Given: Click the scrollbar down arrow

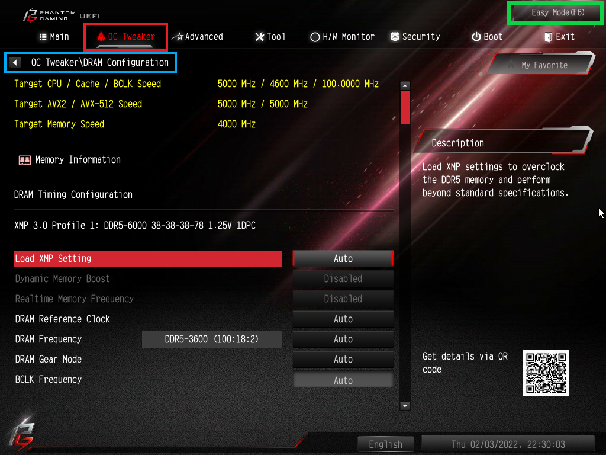Looking at the screenshot, I should [x=405, y=406].
